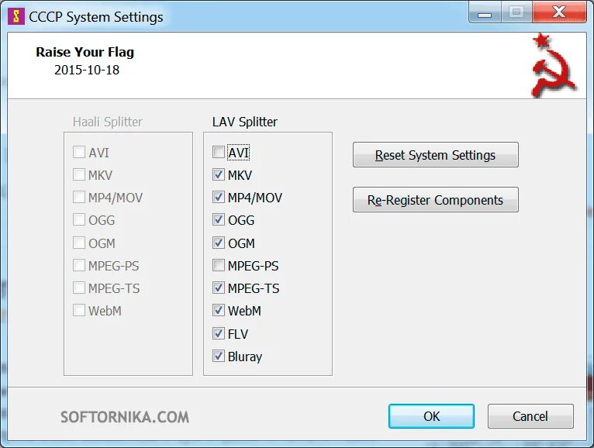Click the CCCP app icon in title bar
The height and width of the screenshot is (448, 594).
pos(16,16)
